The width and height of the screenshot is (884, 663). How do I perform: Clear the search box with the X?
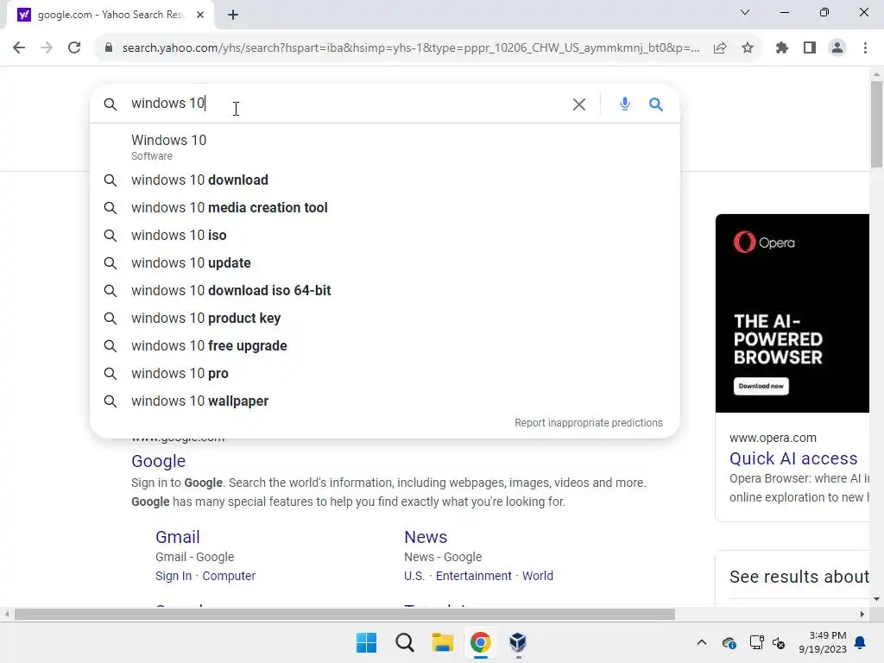(x=579, y=104)
